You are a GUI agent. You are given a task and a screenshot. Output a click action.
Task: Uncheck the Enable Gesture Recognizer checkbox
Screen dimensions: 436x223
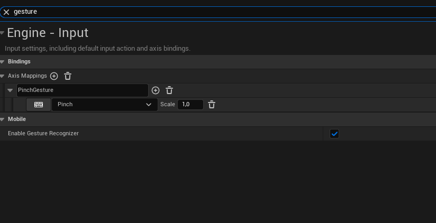tap(334, 134)
